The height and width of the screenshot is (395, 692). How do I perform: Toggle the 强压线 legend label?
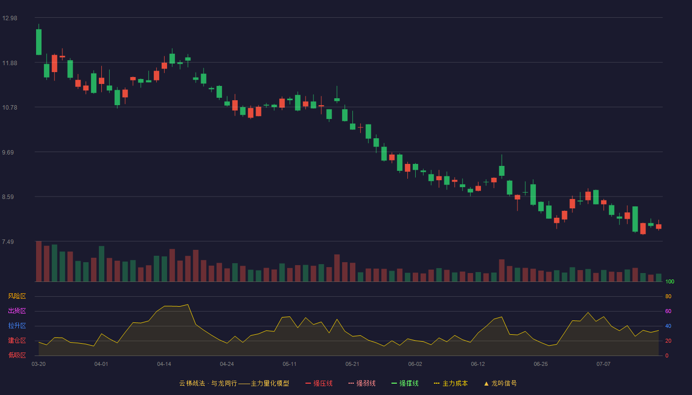[x=323, y=384]
